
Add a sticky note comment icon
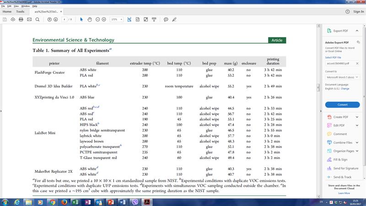[166, 20]
